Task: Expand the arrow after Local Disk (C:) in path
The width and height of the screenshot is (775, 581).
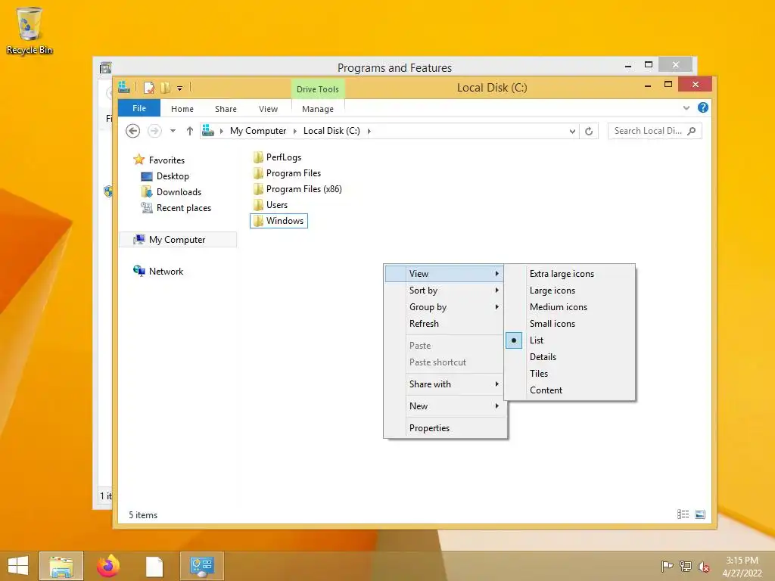Action: tap(369, 131)
